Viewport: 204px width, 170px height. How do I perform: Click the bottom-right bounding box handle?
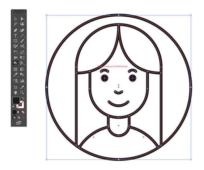tap(191, 159)
